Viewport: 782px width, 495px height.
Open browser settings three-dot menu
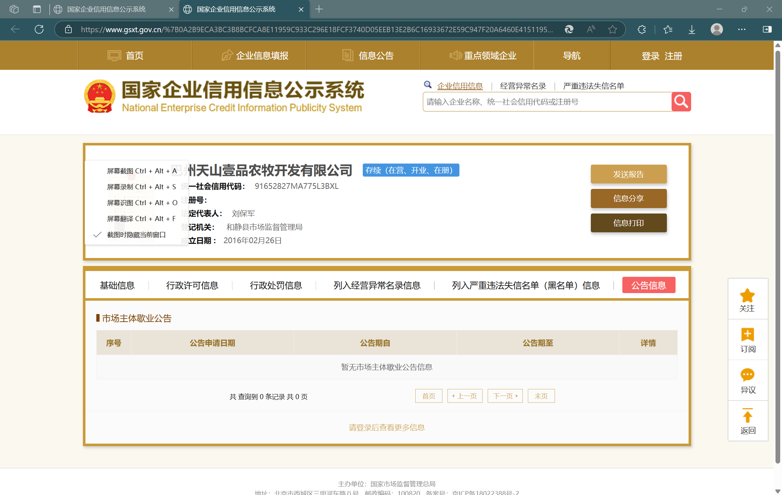point(742,29)
